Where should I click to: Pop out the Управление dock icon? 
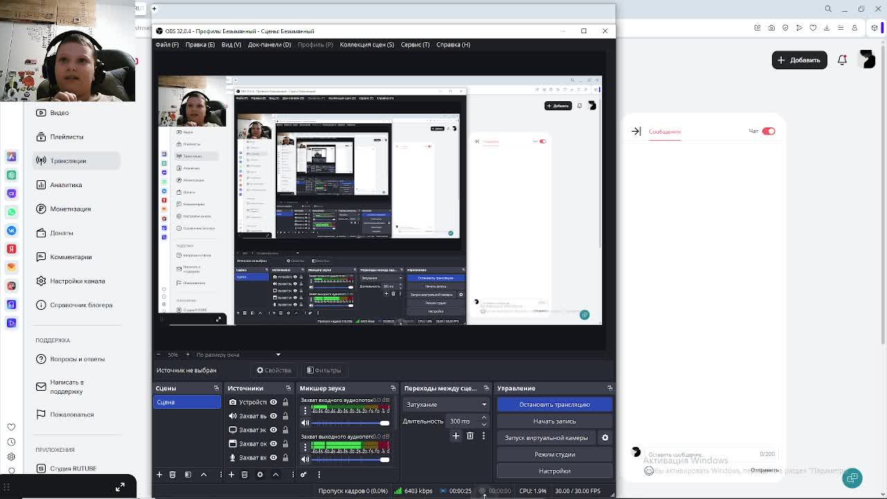pos(610,388)
